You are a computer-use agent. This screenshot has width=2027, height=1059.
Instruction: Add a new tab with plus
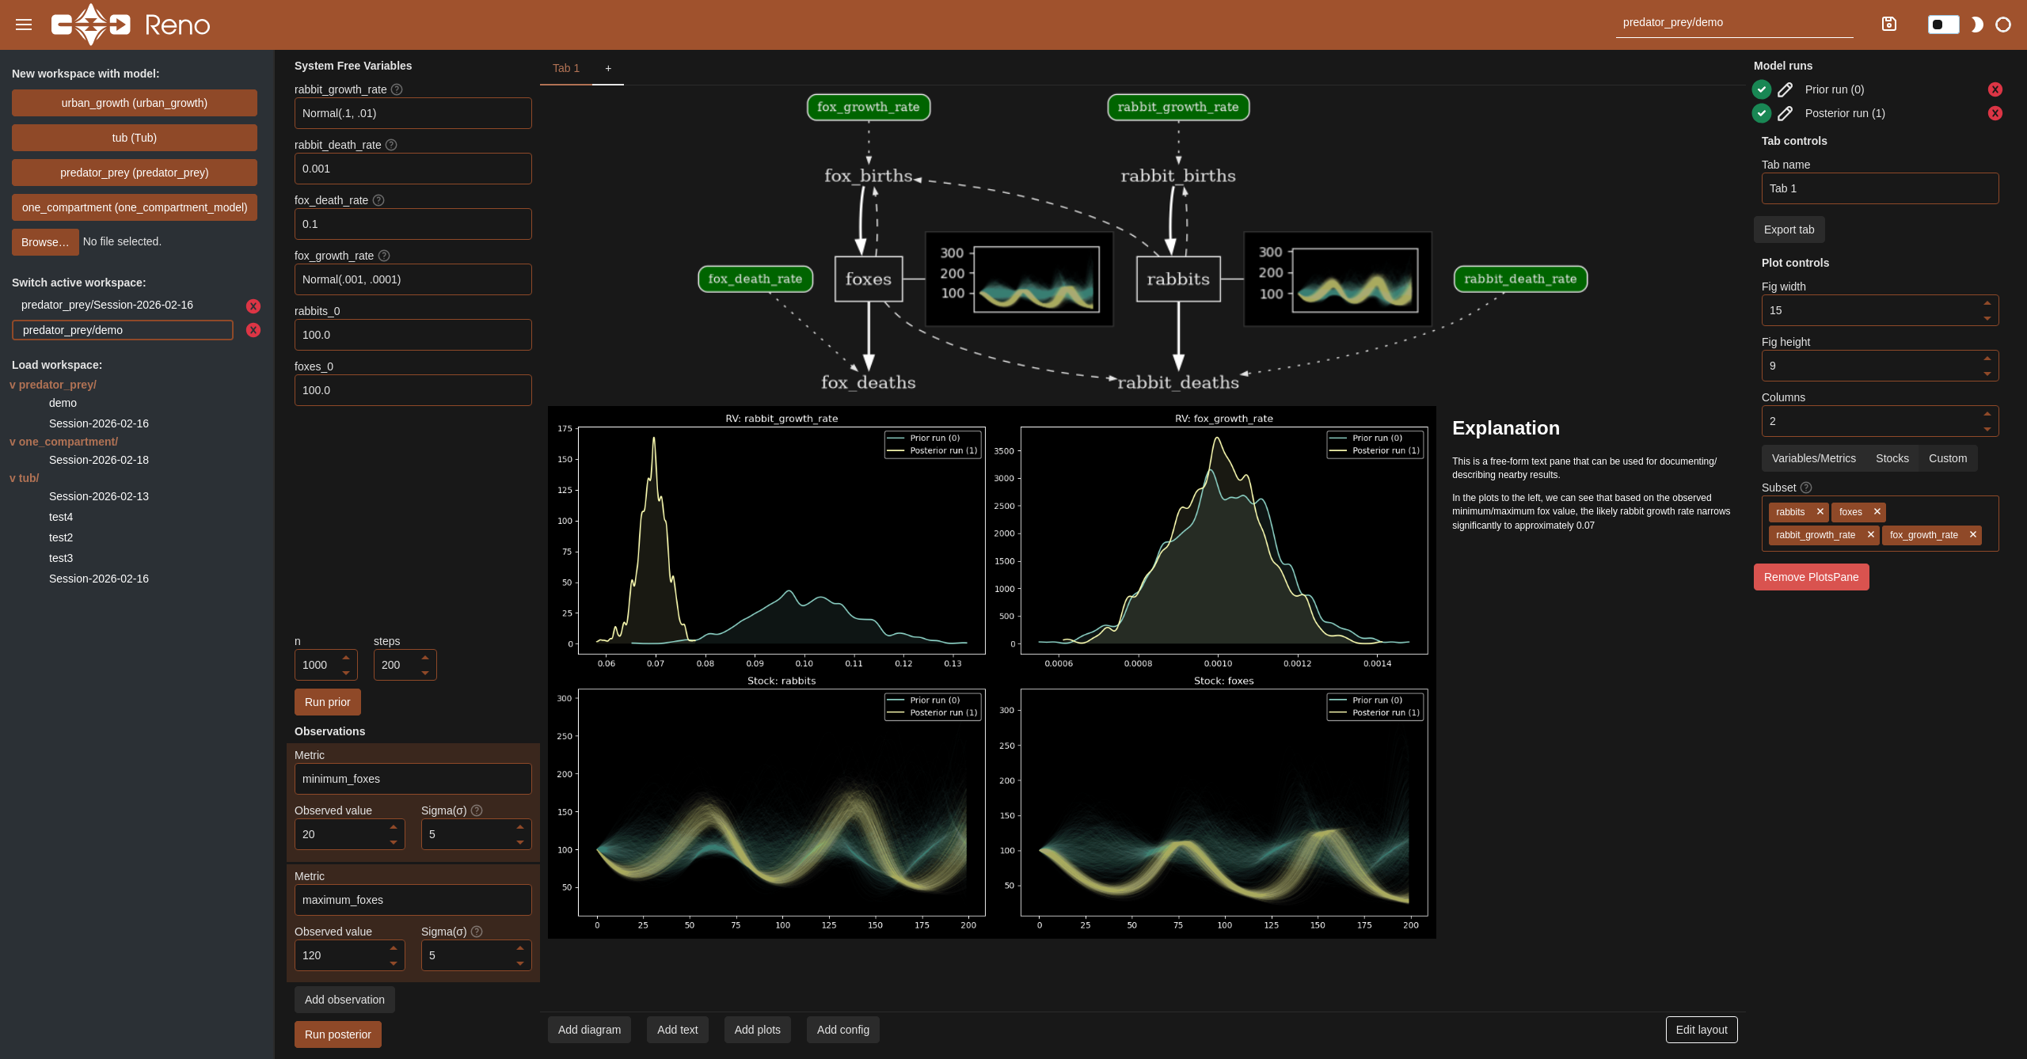point(608,68)
